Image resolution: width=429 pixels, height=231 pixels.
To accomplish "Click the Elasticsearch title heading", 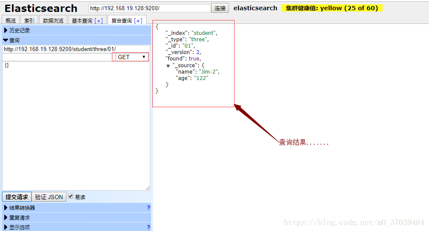I will (x=41, y=9).
